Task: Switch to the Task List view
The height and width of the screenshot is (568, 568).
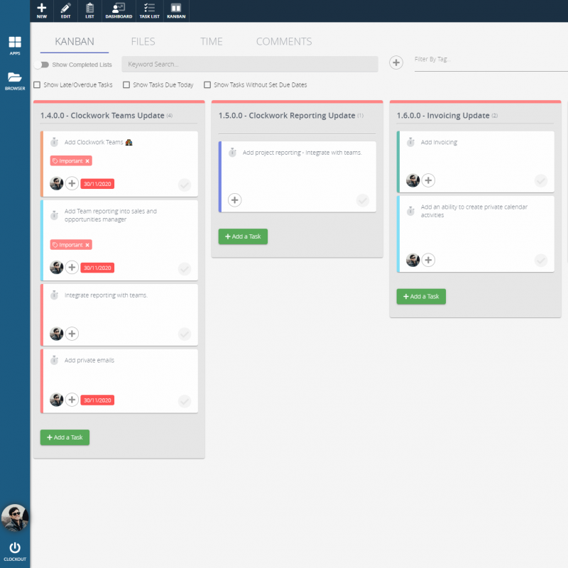Action: tap(150, 11)
